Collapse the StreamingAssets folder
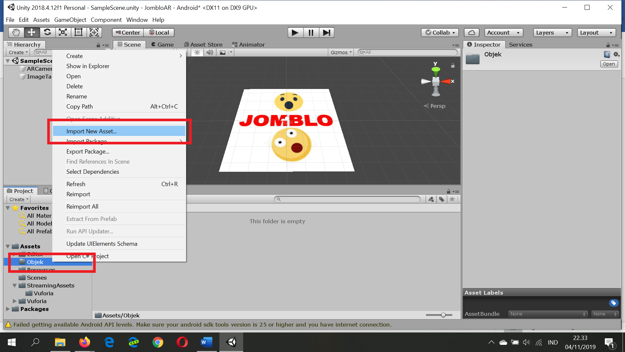This screenshot has height=352, width=625. [15, 286]
